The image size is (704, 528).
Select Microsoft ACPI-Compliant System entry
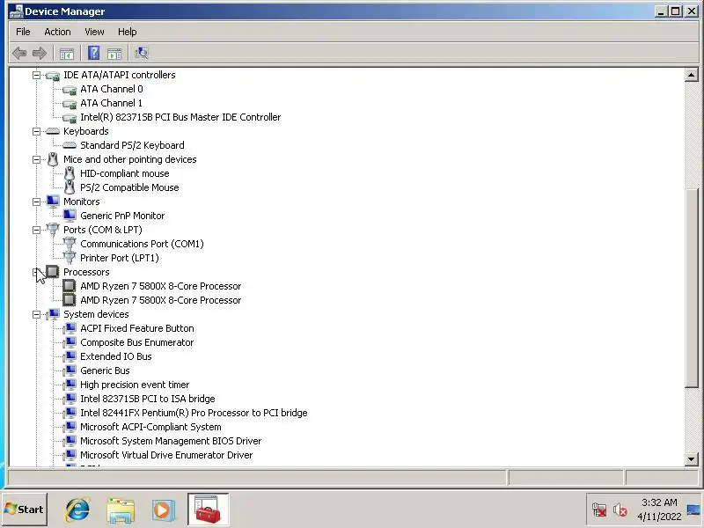pyautogui.click(x=150, y=427)
